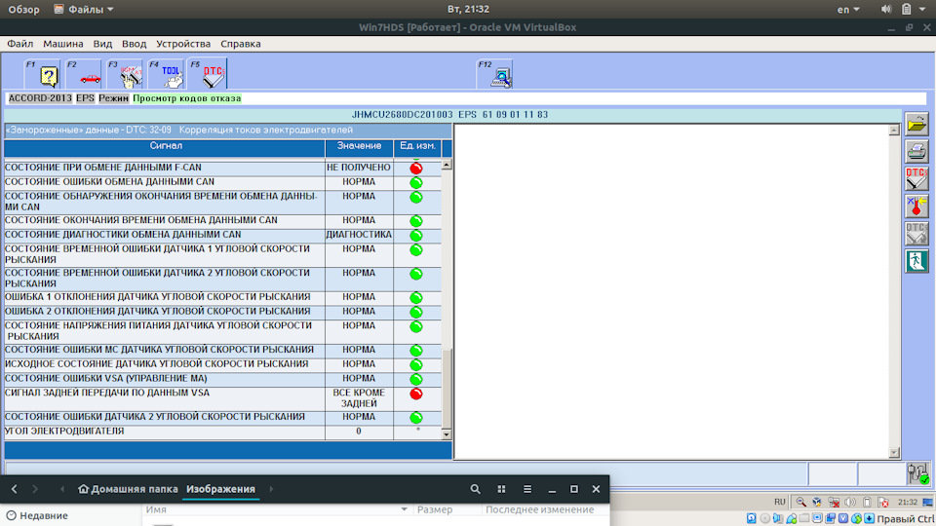
Task: Click the VirtualBox shared folders status icon
Action: (804, 519)
